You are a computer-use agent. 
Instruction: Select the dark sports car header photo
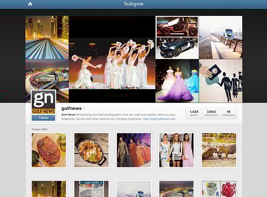coord(177,48)
